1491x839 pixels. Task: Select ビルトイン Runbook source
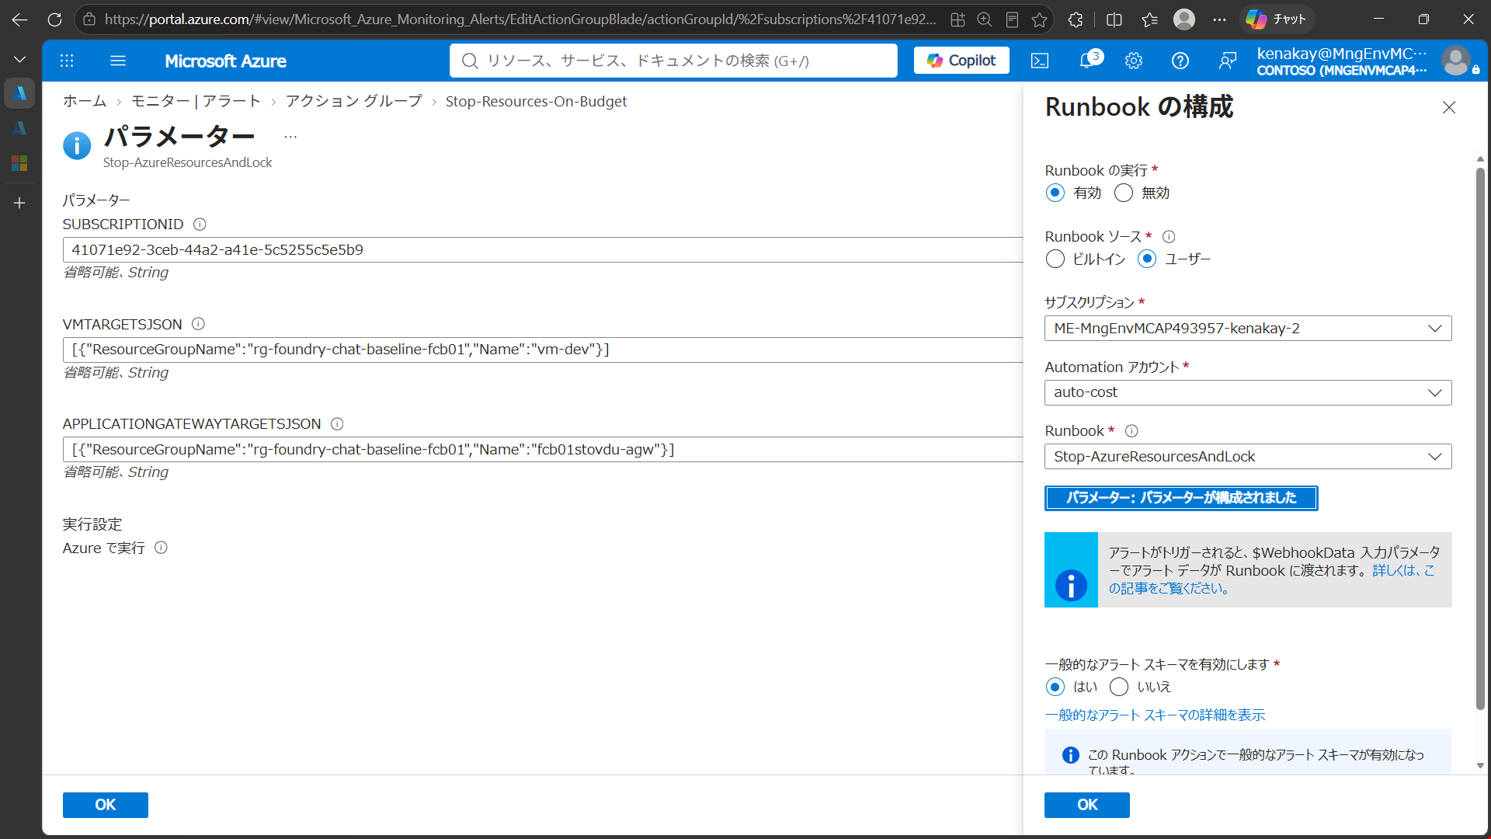(1055, 259)
